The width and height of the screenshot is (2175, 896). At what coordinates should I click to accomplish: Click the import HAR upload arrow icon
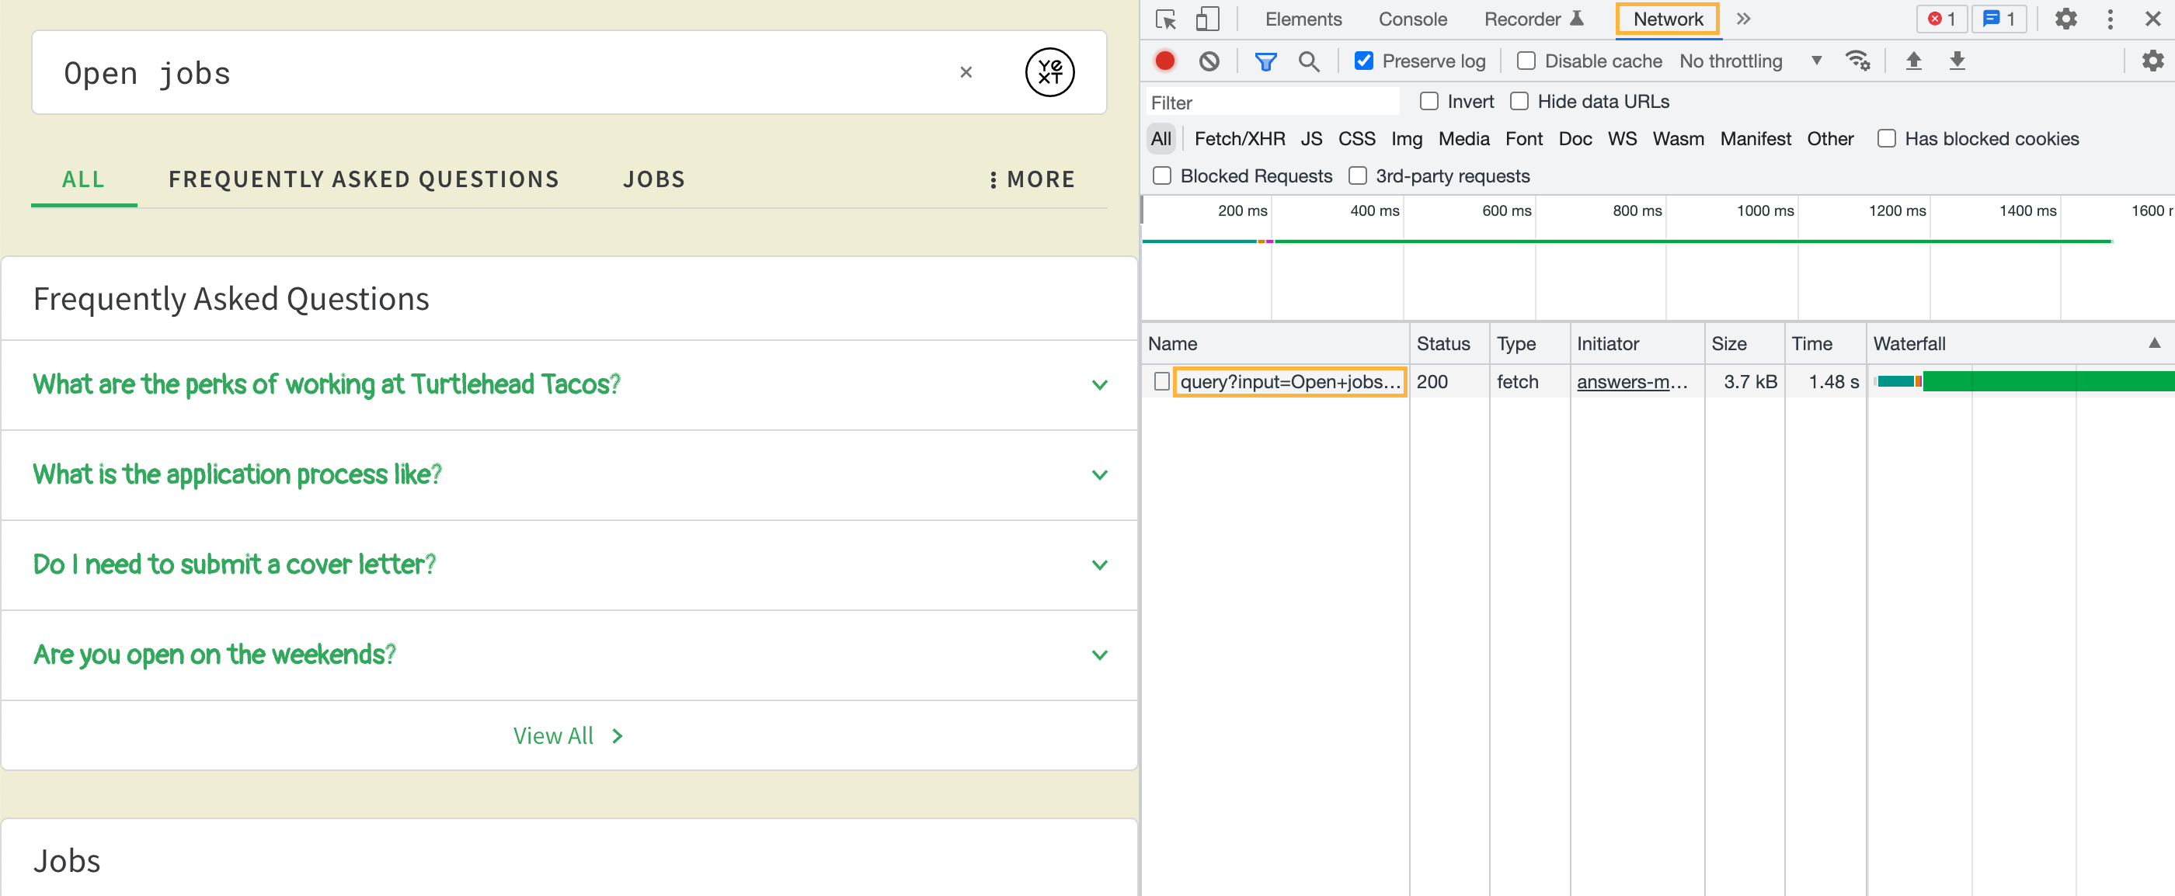point(1913,61)
